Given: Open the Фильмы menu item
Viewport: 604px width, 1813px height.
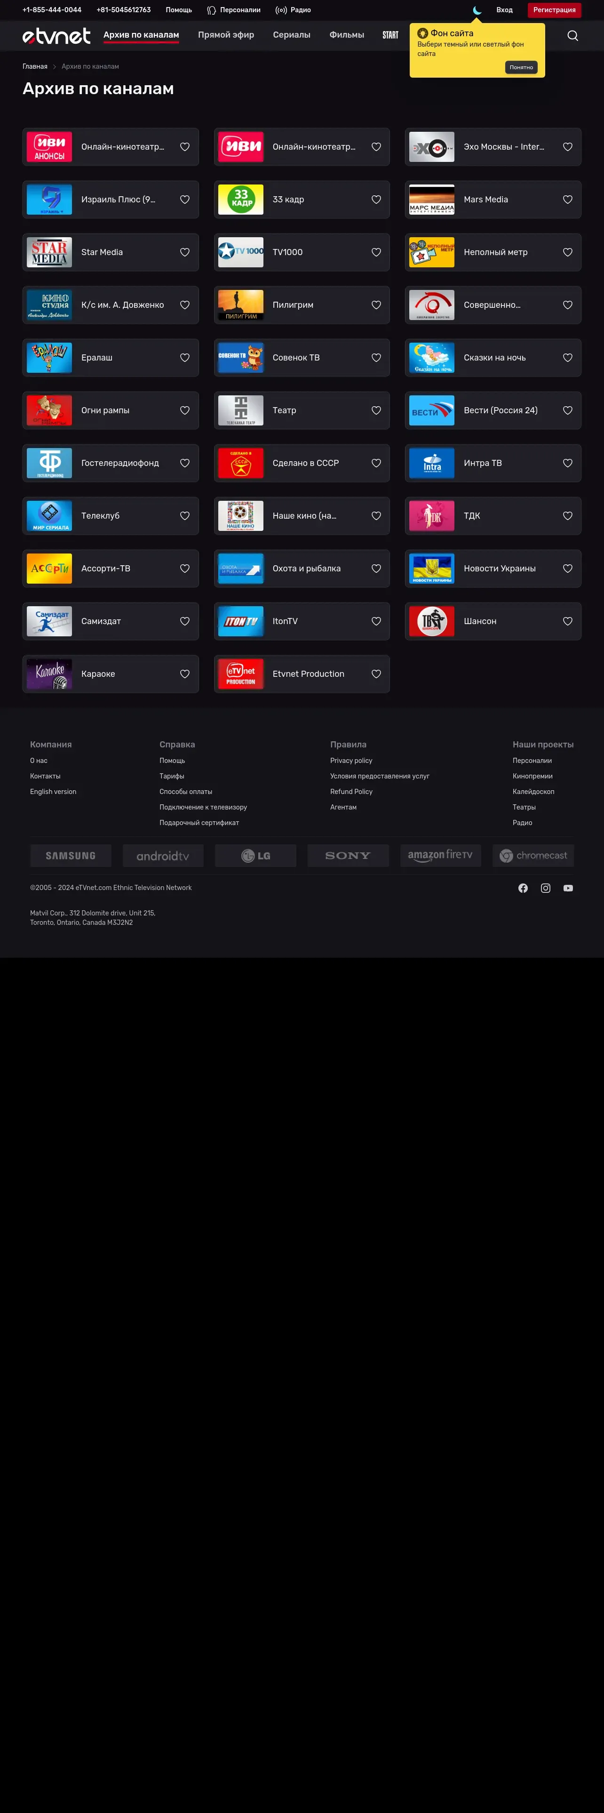Looking at the screenshot, I should [347, 35].
